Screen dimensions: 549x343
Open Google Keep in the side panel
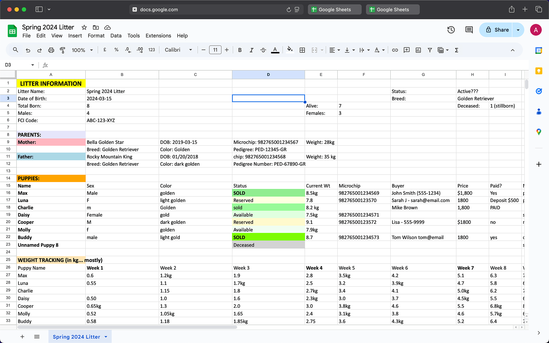point(539,70)
